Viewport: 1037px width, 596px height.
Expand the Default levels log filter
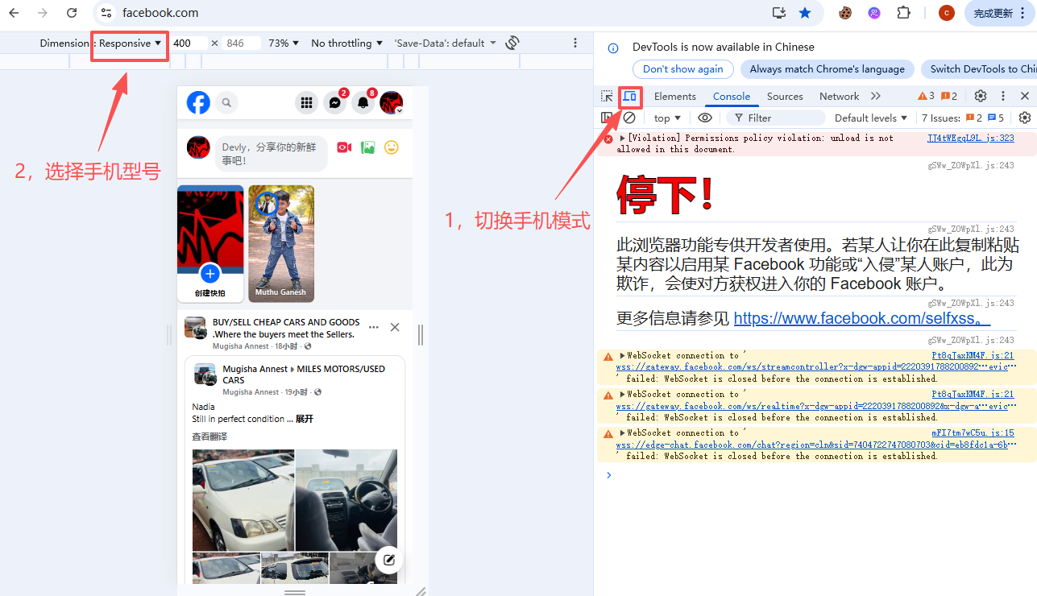[x=870, y=118]
